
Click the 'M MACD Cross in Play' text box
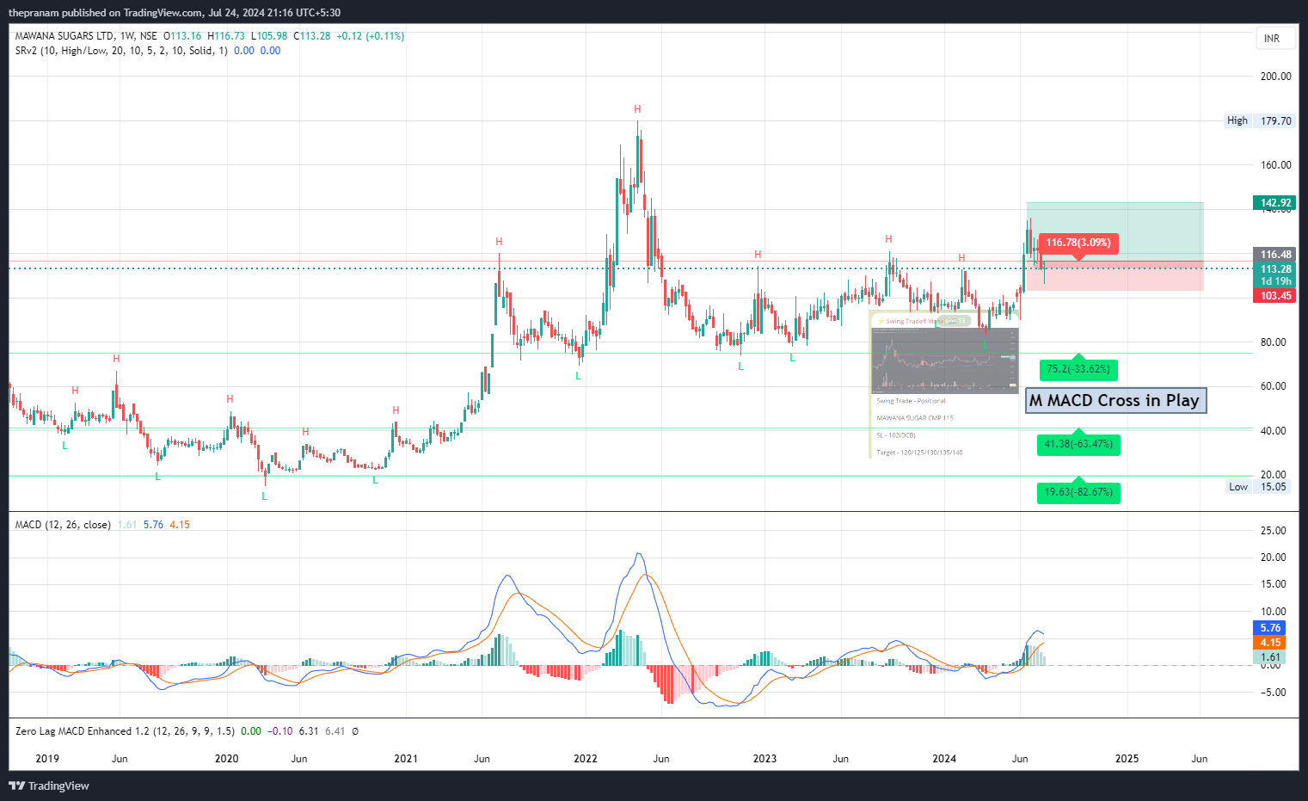pyautogui.click(x=1115, y=400)
